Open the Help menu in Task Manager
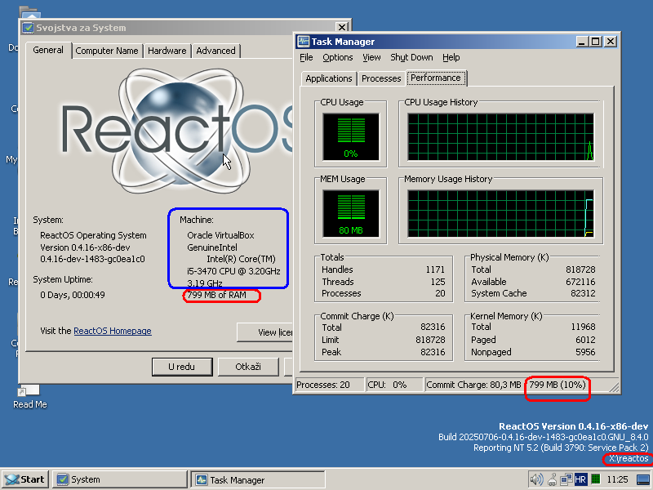 click(x=451, y=57)
